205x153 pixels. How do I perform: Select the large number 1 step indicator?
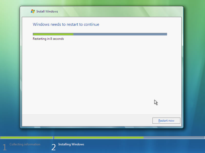point(4,147)
